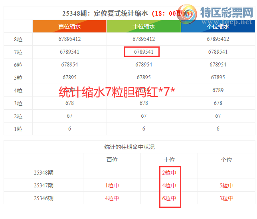257x219 pixels.
Task: Select 678954 in the 个位缩水 column
Action: (218, 64)
